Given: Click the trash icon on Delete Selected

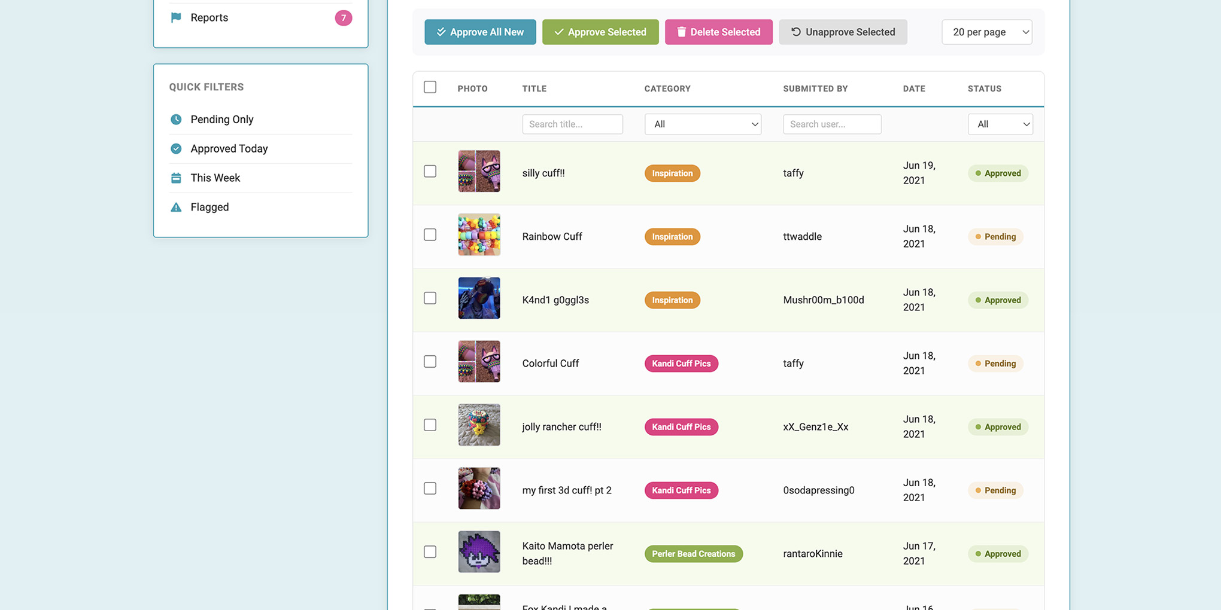Looking at the screenshot, I should coord(681,32).
